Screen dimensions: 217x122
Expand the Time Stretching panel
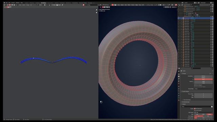pyautogui.click(x=187, y=100)
